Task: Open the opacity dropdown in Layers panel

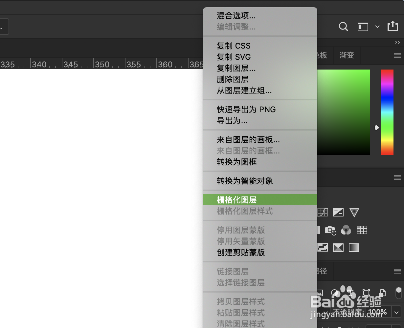Action: coord(396,312)
